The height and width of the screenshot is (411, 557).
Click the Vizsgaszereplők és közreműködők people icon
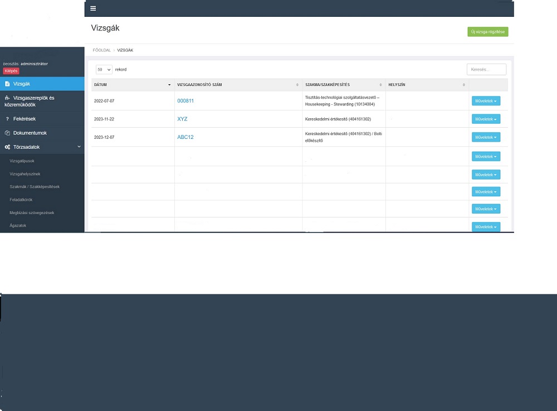pyautogui.click(x=7, y=98)
